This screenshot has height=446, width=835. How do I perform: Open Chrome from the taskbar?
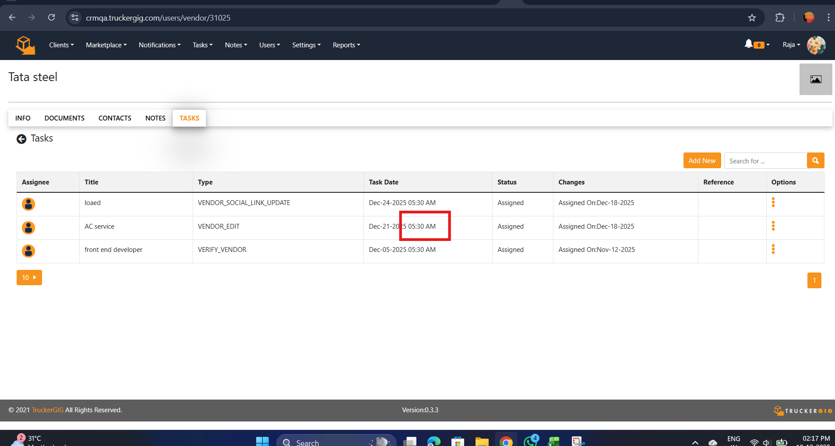(x=506, y=442)
